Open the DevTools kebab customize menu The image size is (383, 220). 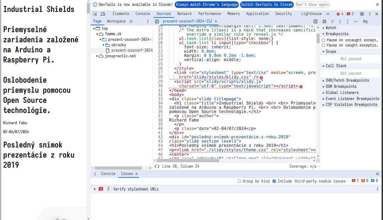click(370, 14)
